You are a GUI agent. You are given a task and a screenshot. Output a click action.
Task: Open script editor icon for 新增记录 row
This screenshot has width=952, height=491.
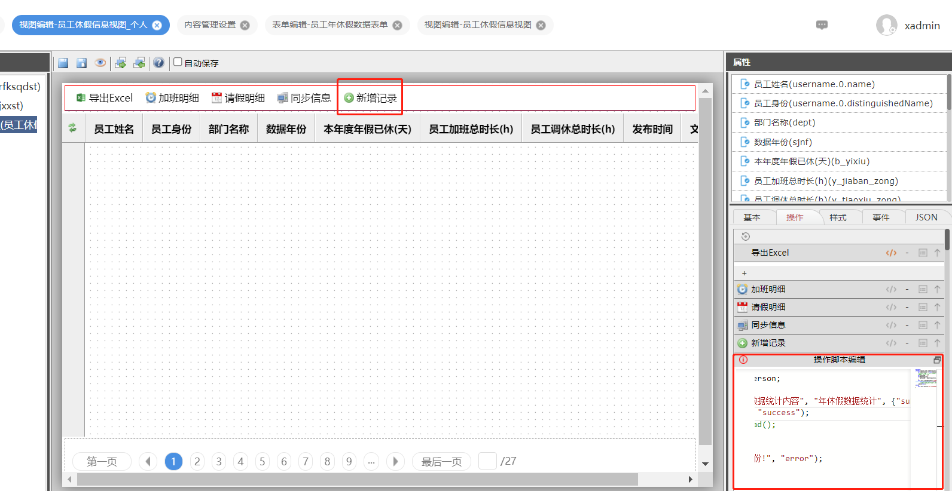click(891, 343)
